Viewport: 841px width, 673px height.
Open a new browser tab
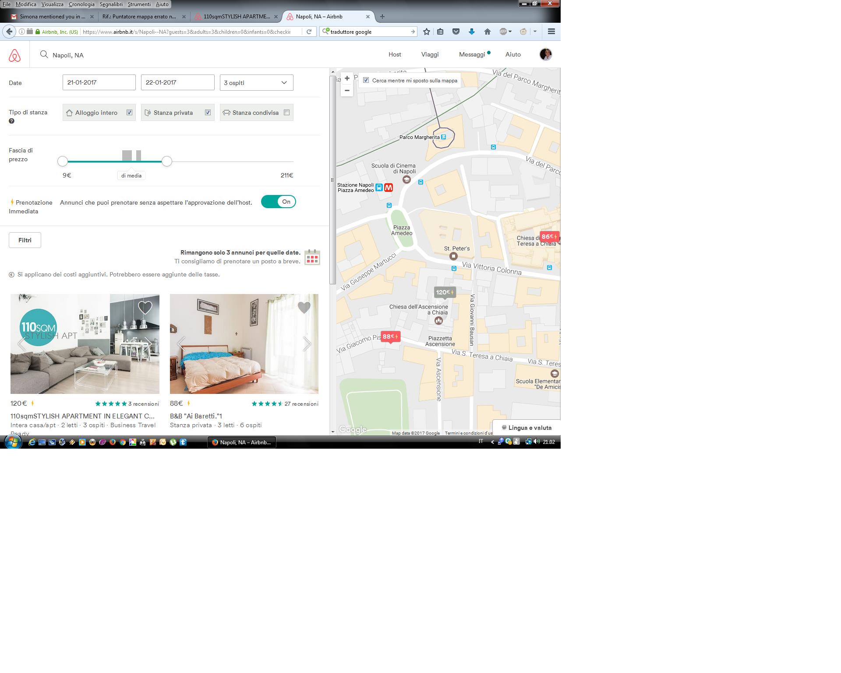pyautogui.click(x=382, y=17)
